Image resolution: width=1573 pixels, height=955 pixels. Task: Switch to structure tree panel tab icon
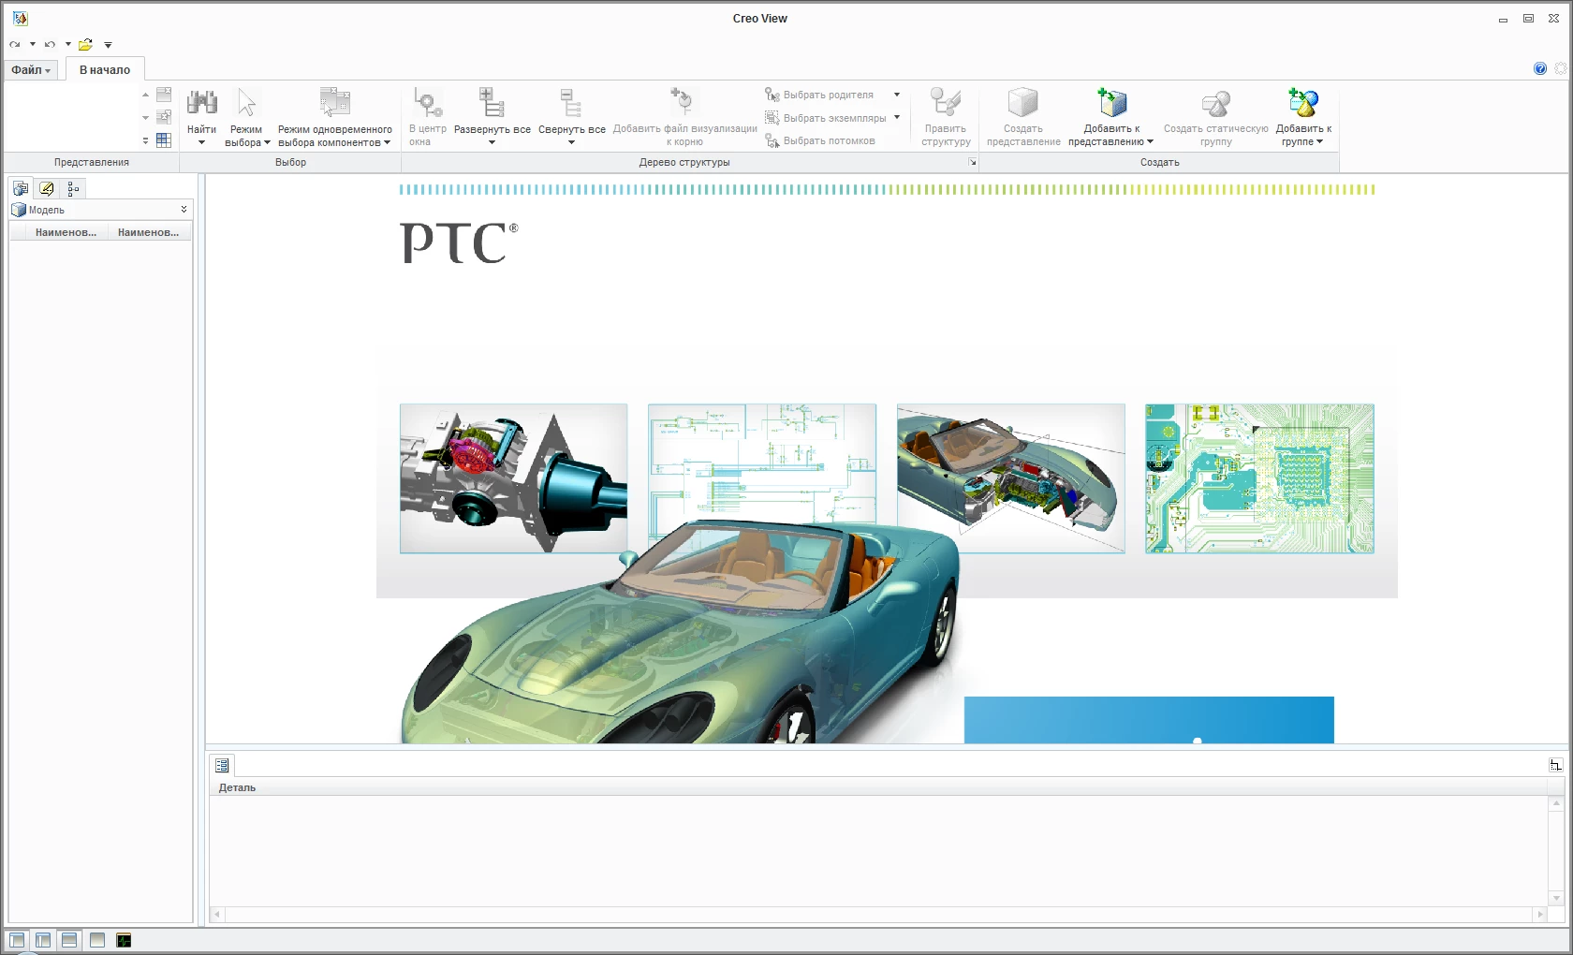tap(21, 188)
